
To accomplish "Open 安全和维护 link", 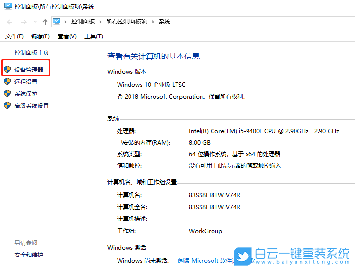I will [x=28, y=255].
